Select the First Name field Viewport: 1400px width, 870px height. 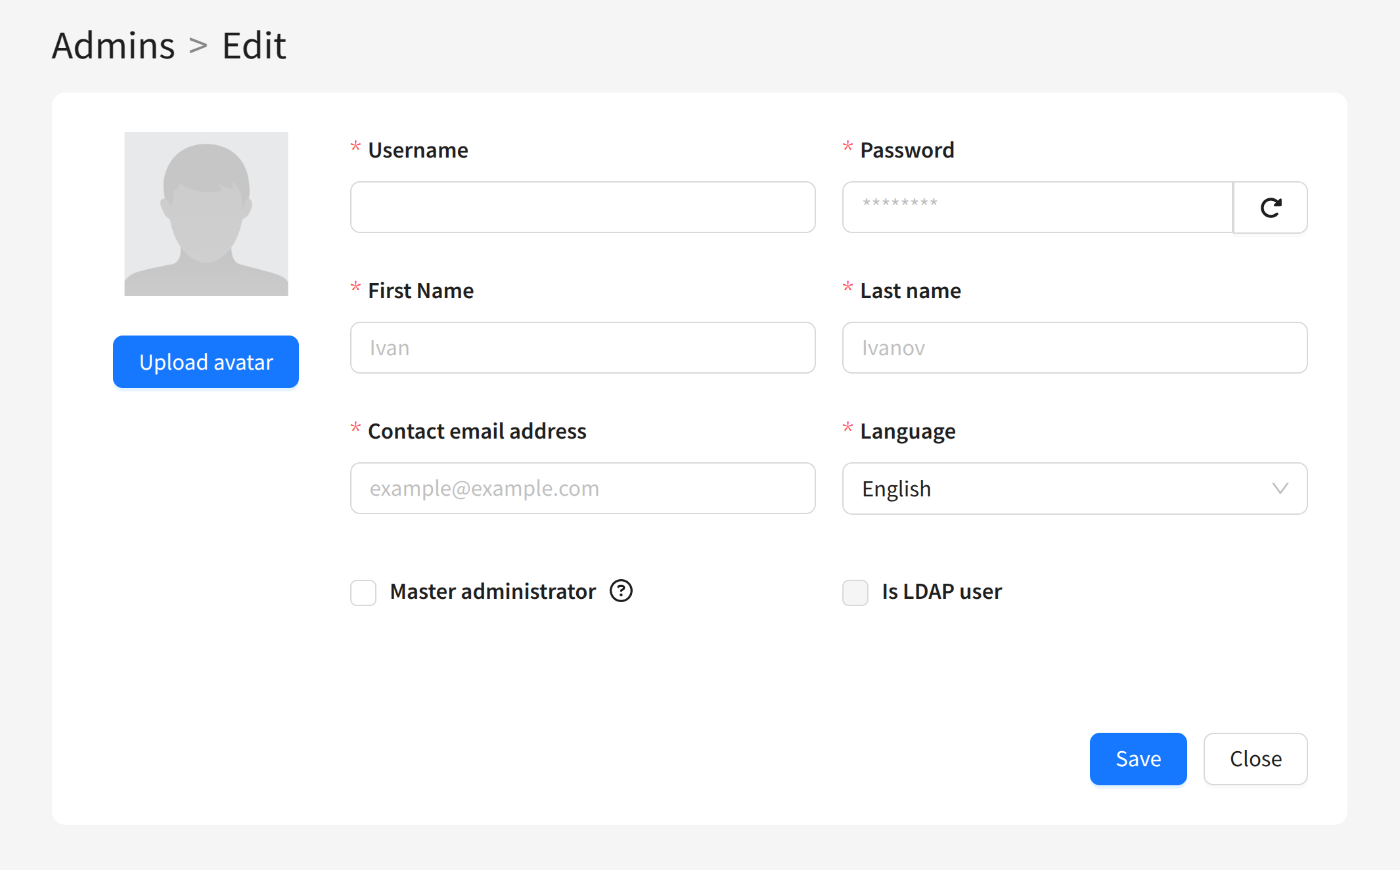click(x=583, y=348)
